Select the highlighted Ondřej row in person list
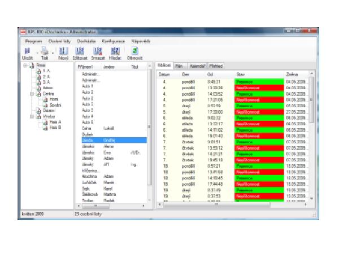The image size is (339, 254). (110, 140)
